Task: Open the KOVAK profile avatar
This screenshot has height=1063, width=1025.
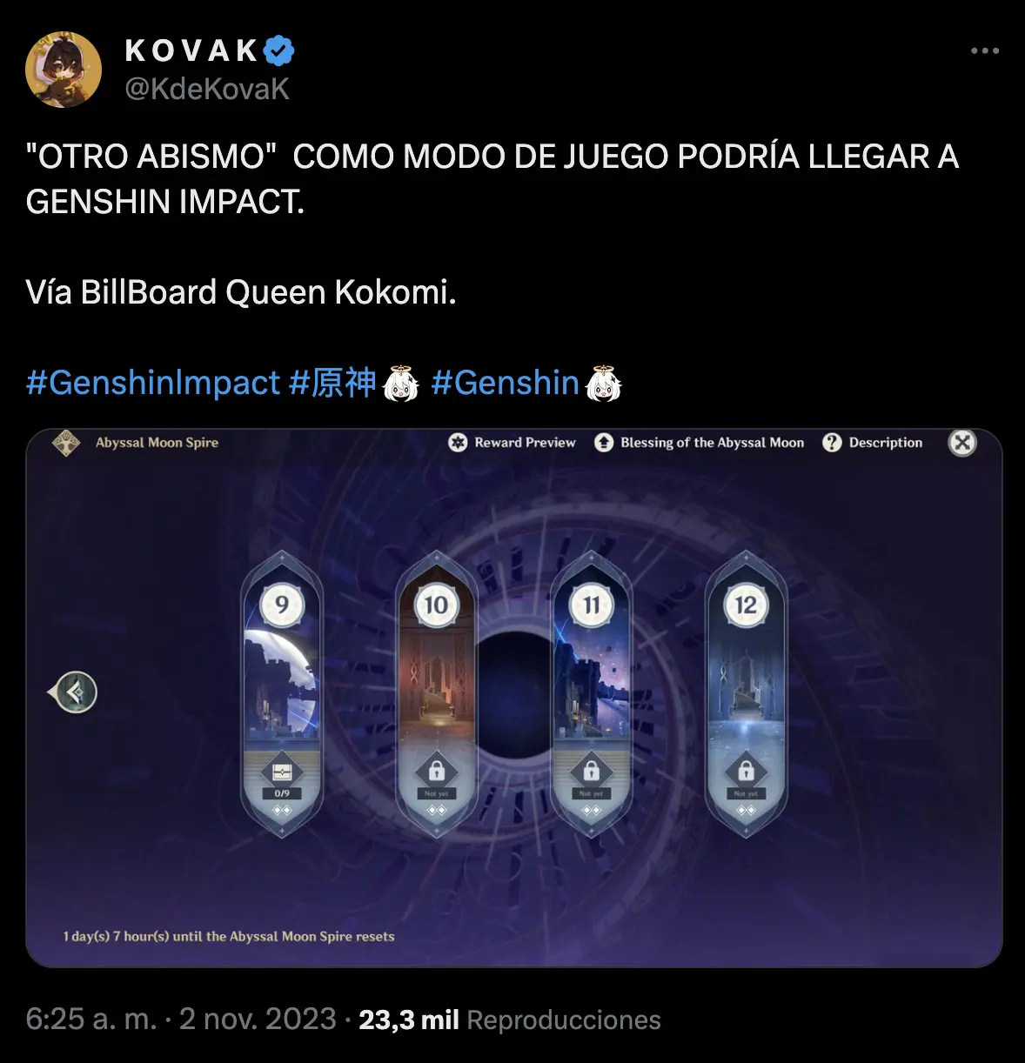Action: [64, 70]
